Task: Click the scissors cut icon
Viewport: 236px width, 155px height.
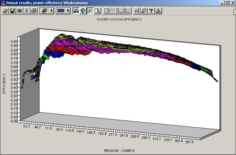Action: click(27, 11)
